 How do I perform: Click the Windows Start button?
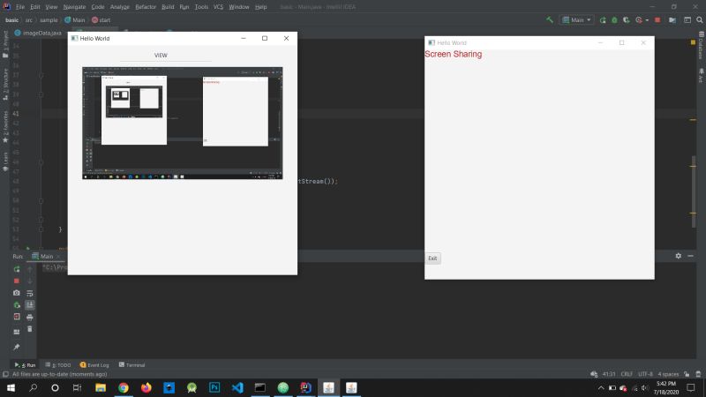coord(11,387)
